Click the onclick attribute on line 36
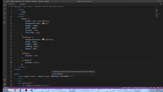 [x=55, y=76]
